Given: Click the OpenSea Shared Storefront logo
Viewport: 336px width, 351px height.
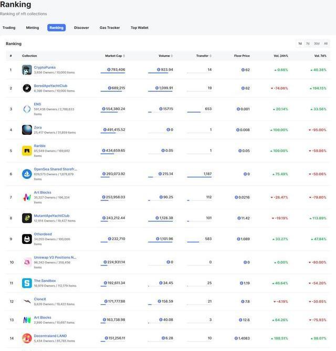Looking at the screenshot, I should (27, 174).
